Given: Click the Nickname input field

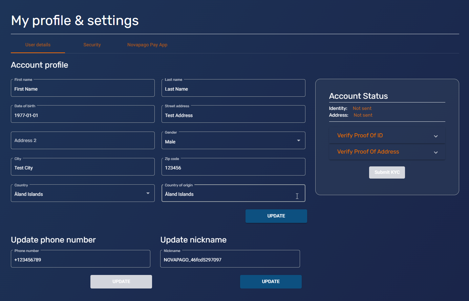Looking at the screenshot, I should pyautogui.click(x=230, y=259).
